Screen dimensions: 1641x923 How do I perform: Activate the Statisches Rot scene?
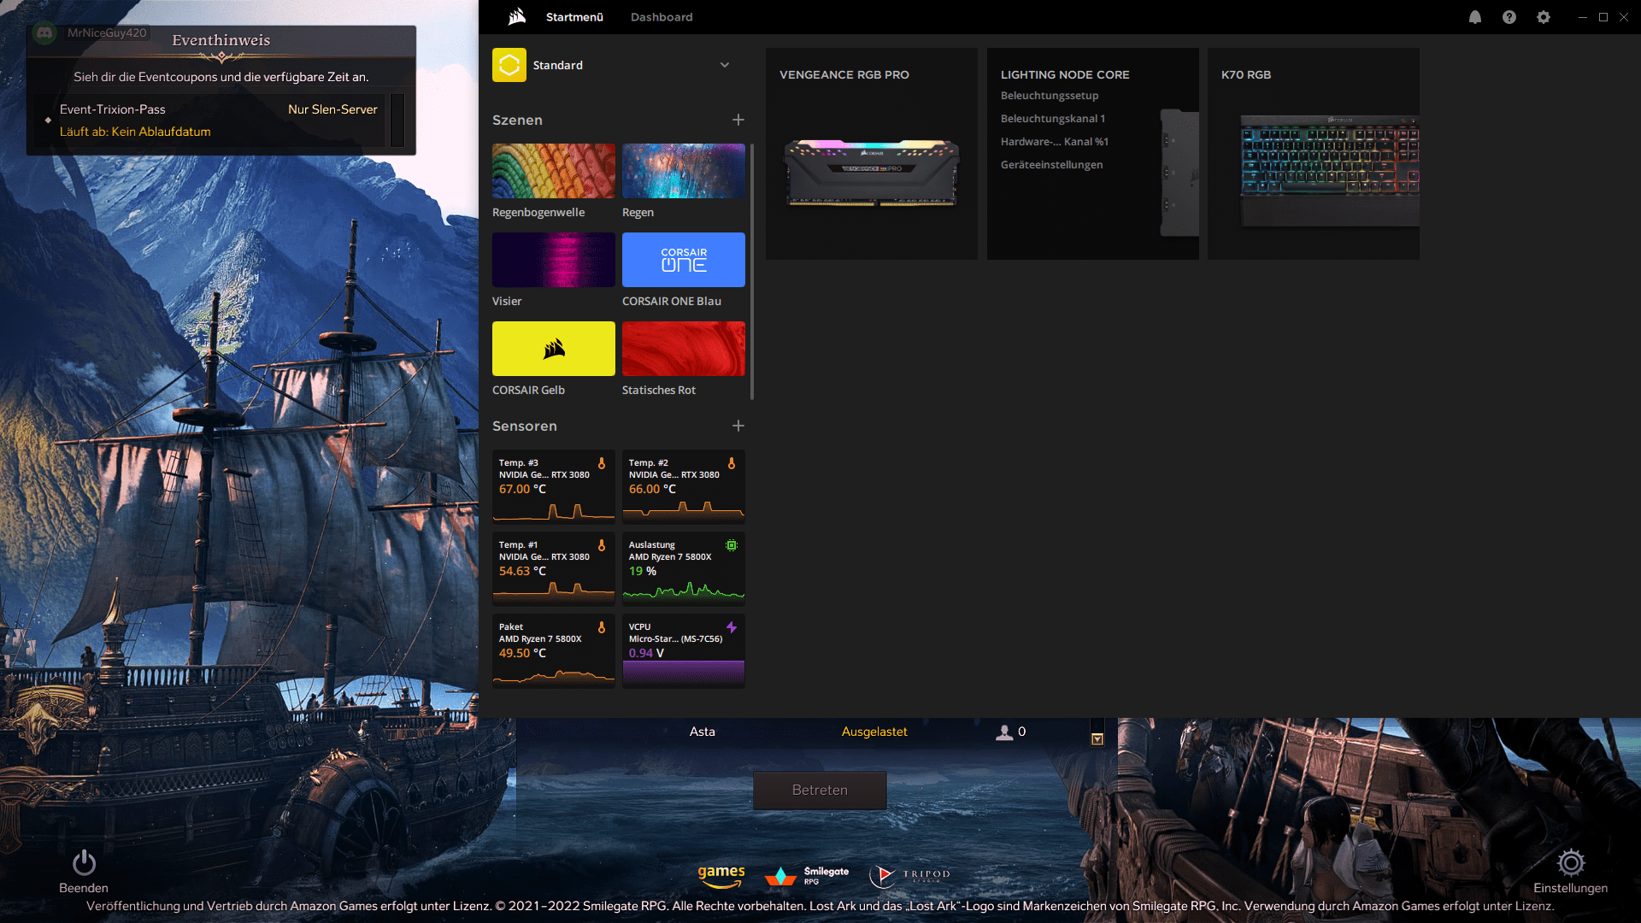(x=684, y=349)
